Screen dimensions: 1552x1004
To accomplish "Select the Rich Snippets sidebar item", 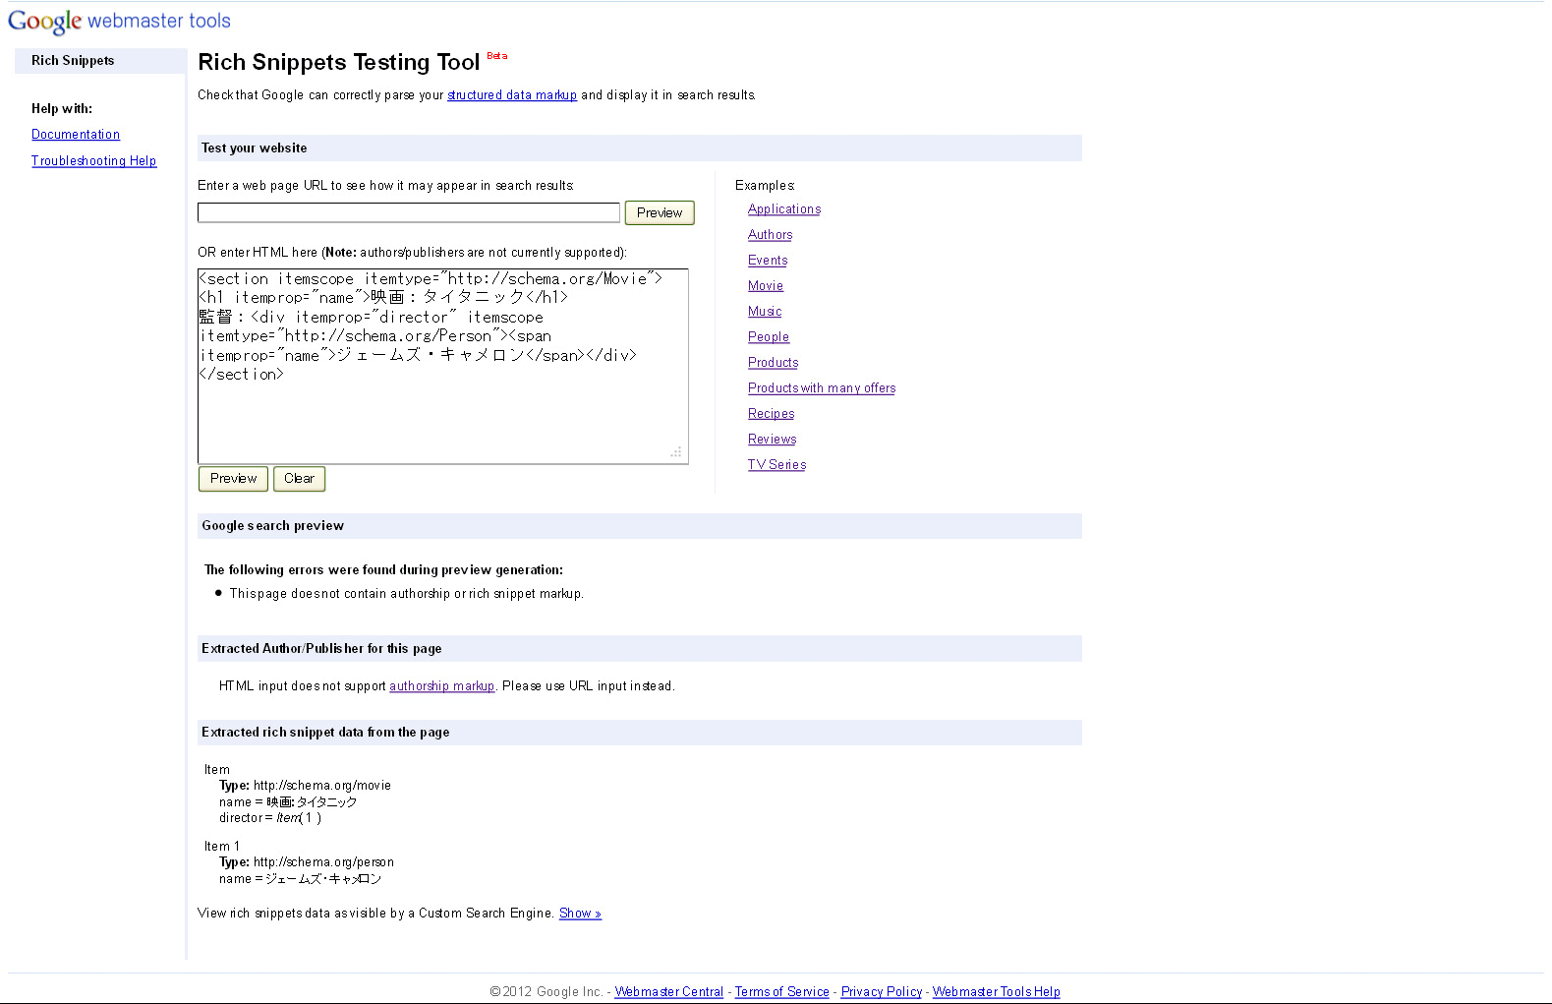I will click(x=100, y=61).
